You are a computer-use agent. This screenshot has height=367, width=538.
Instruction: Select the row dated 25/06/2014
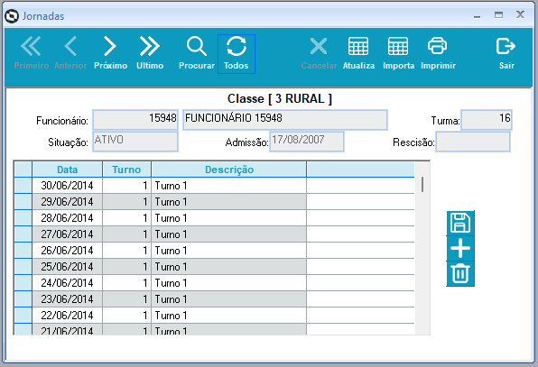[214, 267]
